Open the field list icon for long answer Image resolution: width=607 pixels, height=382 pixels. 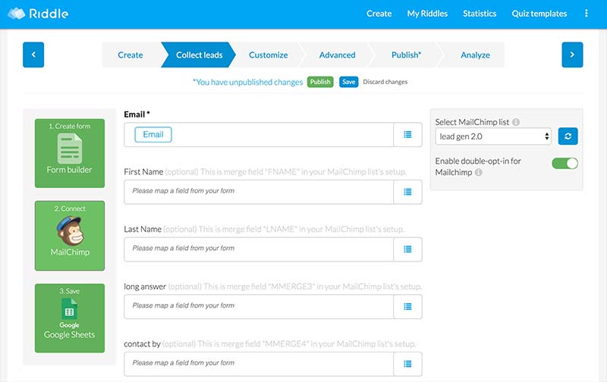click(407, 307)
